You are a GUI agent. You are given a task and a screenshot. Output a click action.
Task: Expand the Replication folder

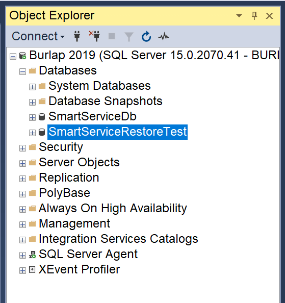click(22, 179)
